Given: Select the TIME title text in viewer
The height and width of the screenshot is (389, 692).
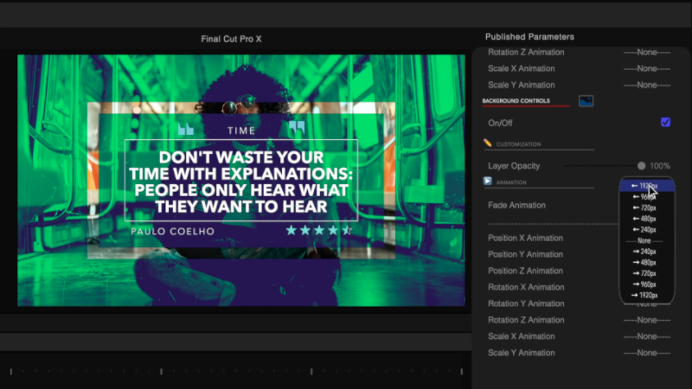Looking at the screenshot, I should click(x=241, y=131).
